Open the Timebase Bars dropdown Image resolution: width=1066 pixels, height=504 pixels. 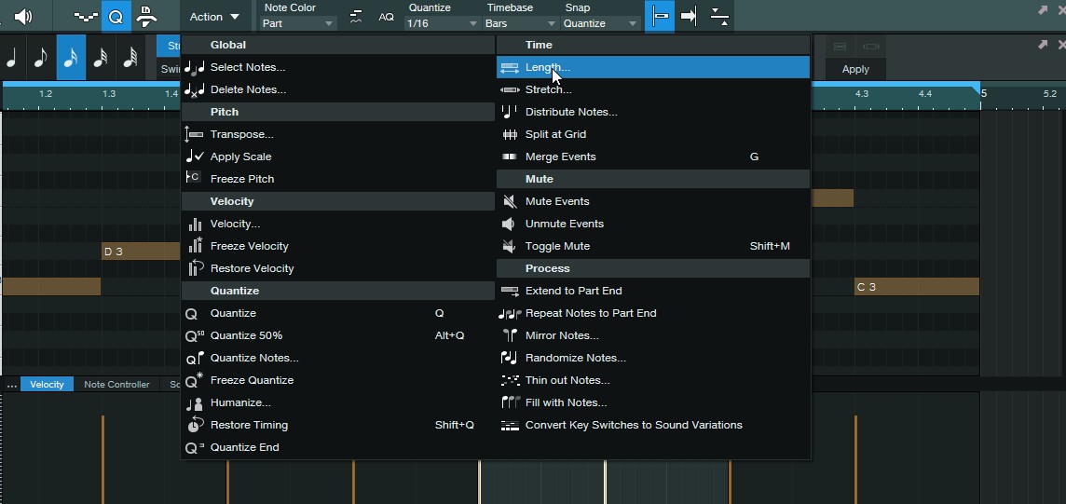tap(521, 23)
